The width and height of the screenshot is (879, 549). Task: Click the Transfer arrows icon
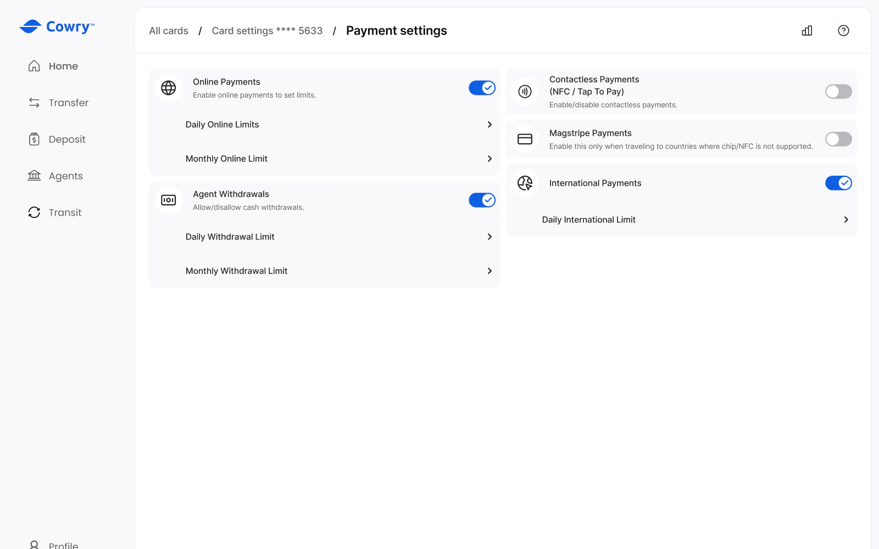[x=34, y=103]
